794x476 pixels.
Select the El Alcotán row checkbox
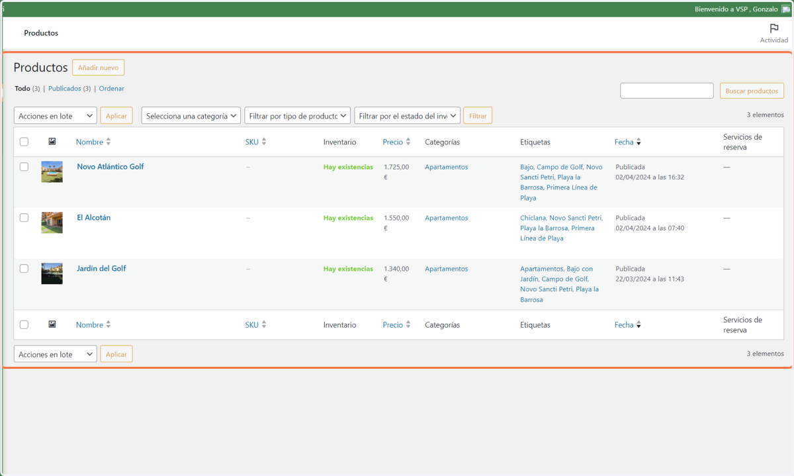(x=24, y=218)
